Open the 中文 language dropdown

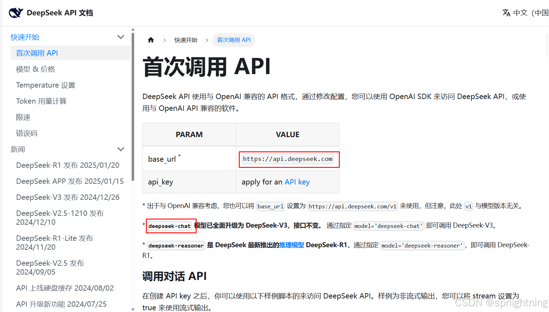[526, 13]
